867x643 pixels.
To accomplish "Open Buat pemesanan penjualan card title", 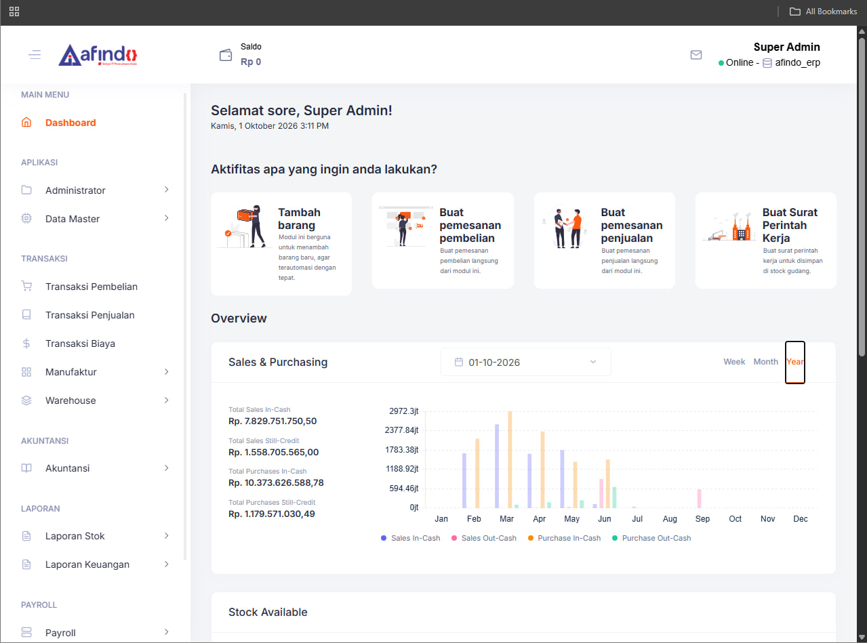I will click(x=632, y=225).
